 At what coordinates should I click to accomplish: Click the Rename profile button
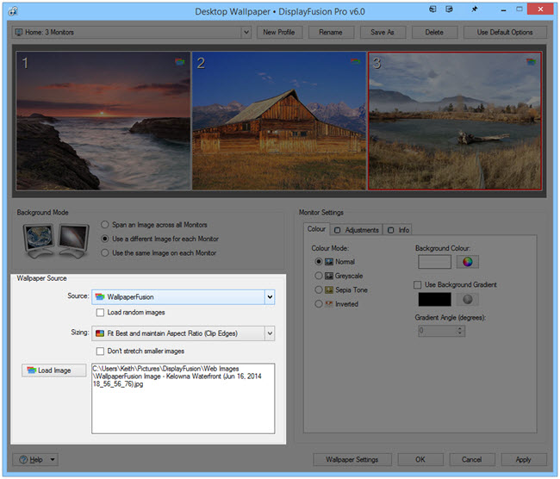tap(331, 32)
